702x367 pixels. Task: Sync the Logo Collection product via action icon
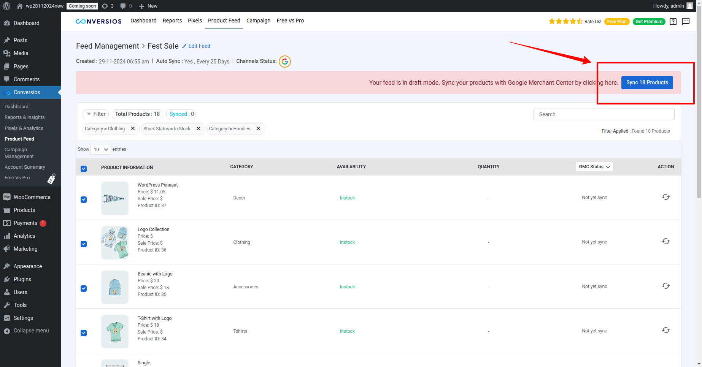coord(666,241)
